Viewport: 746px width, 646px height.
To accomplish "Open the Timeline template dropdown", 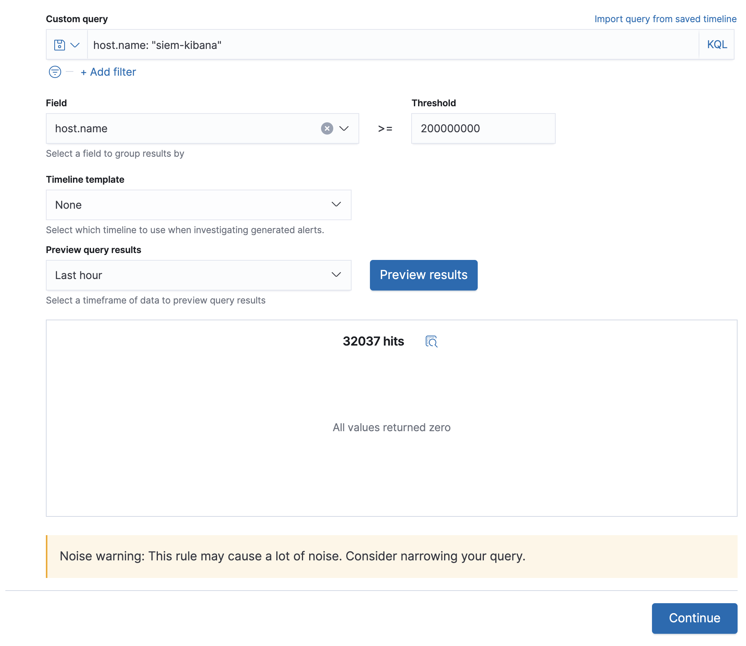I will (198, 205).
